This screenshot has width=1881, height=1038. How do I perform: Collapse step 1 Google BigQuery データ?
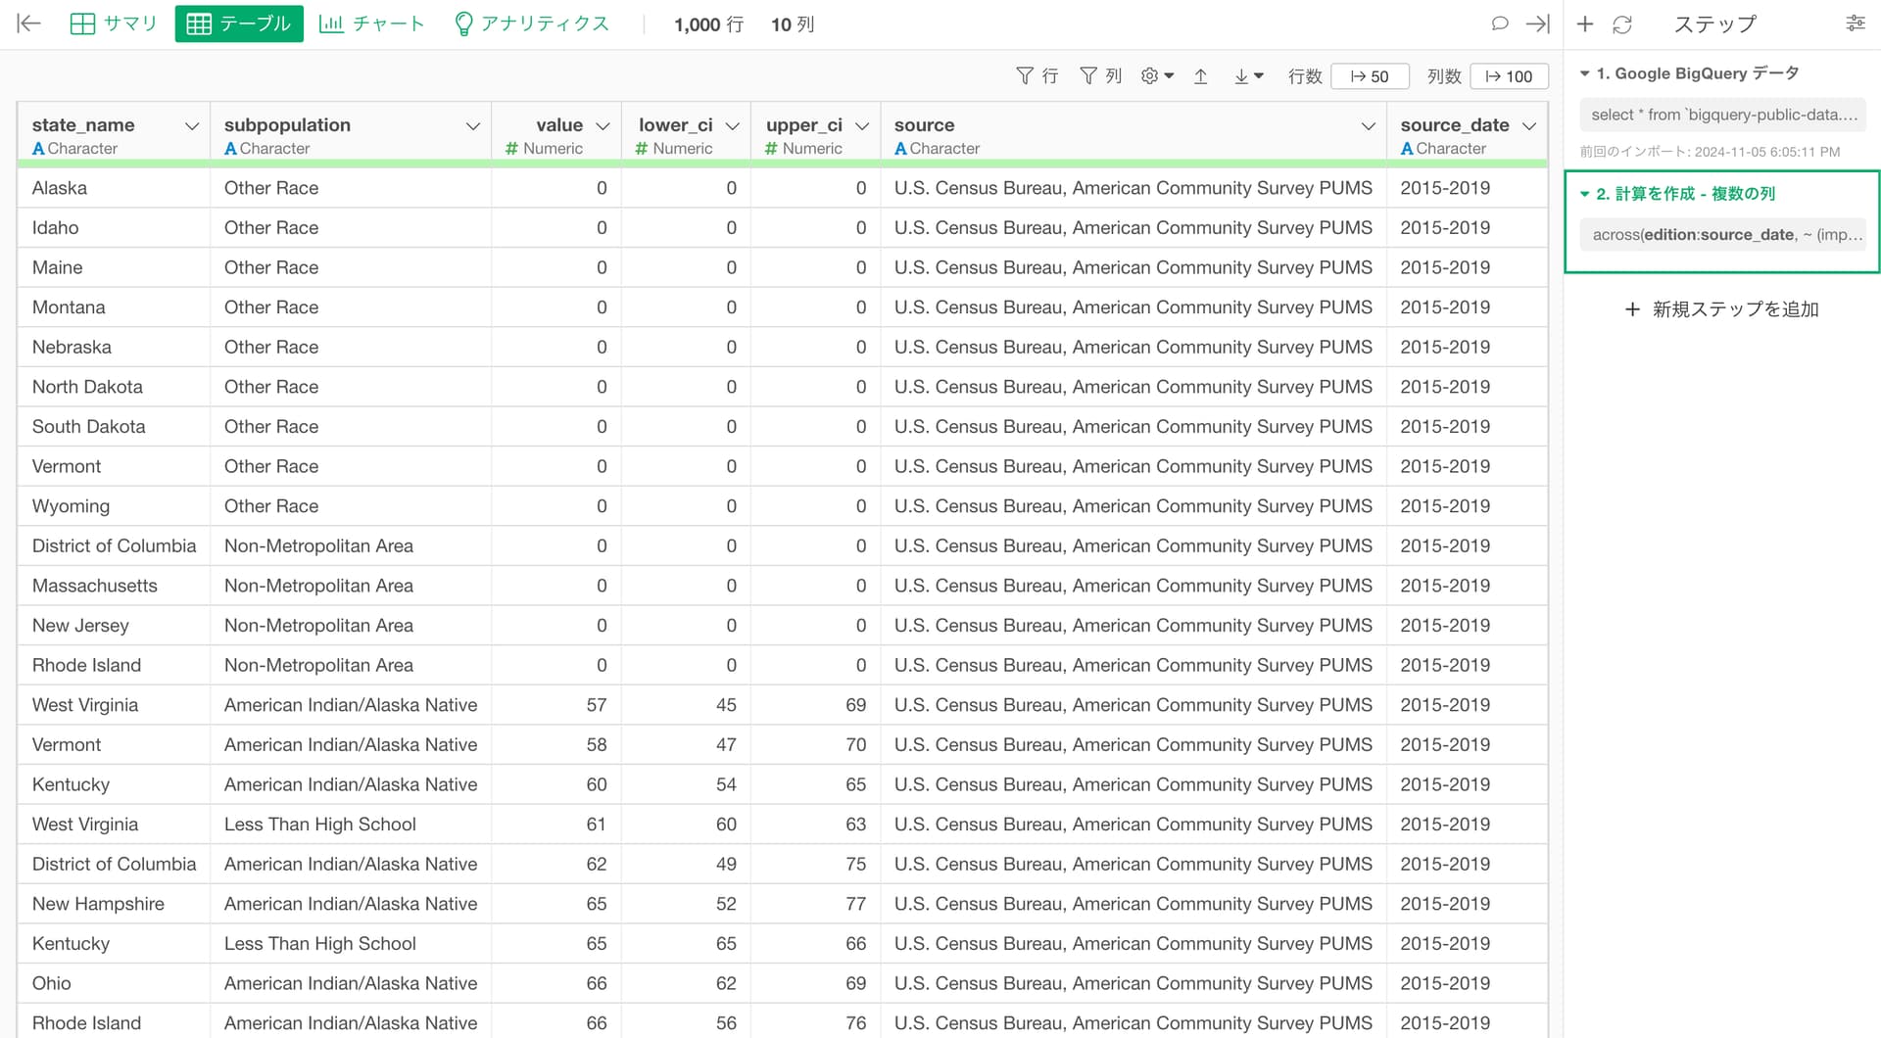[1584, 73]
